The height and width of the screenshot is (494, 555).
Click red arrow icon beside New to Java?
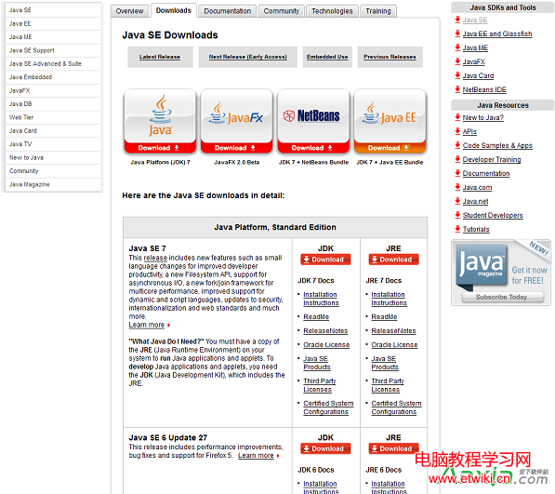coord(457,117)
